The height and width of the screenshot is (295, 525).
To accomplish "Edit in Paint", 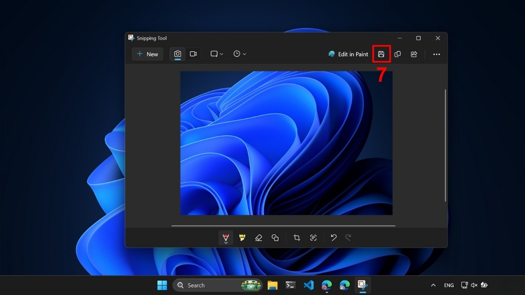I will click(x=348, y=54).
